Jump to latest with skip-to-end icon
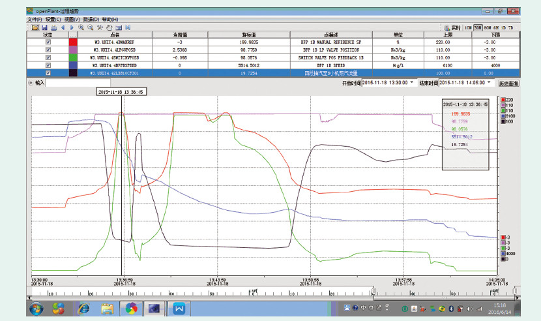This screenshot has height=321, width=541. click(128, 27)
